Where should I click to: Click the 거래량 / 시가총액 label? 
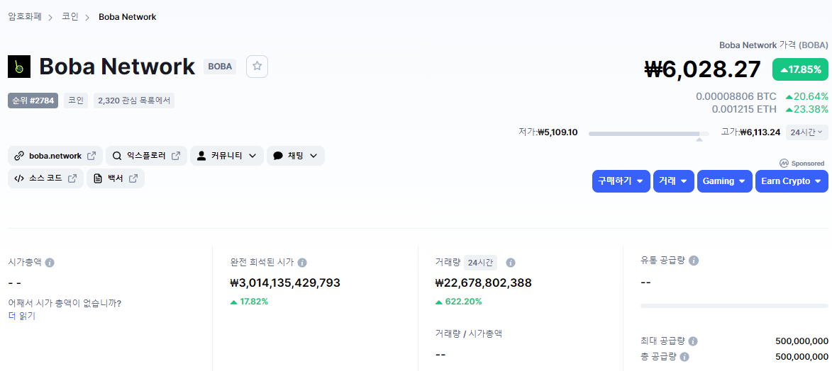[x=469, y=334]
